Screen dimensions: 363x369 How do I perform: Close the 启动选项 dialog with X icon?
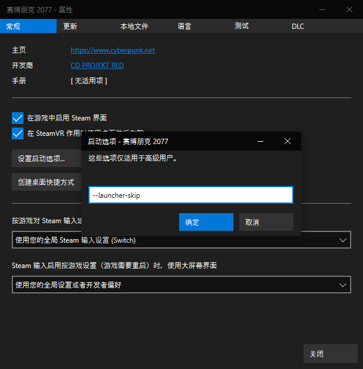coord(287,142)
